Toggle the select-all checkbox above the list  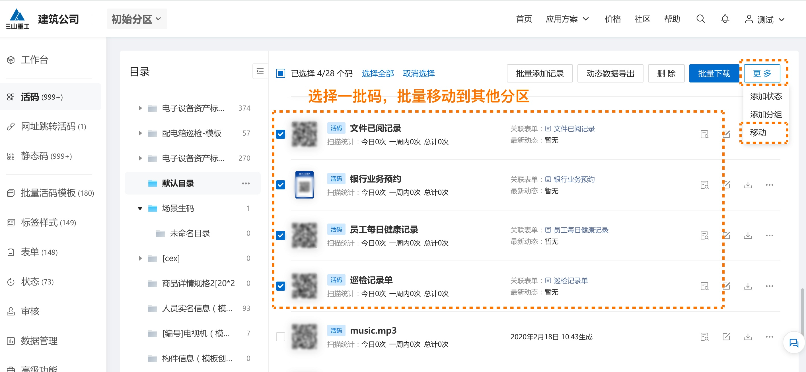[x=281, y=73]
